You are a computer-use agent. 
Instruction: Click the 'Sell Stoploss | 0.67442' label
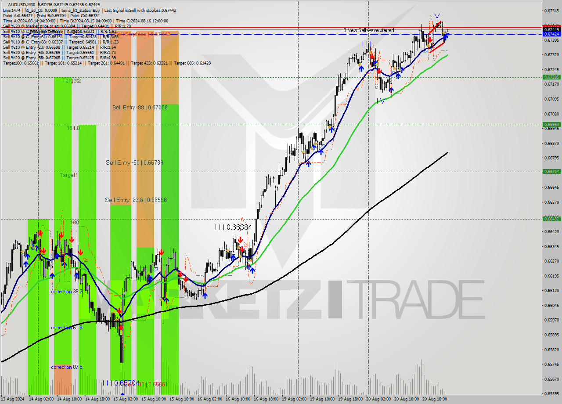pos(143,34)
